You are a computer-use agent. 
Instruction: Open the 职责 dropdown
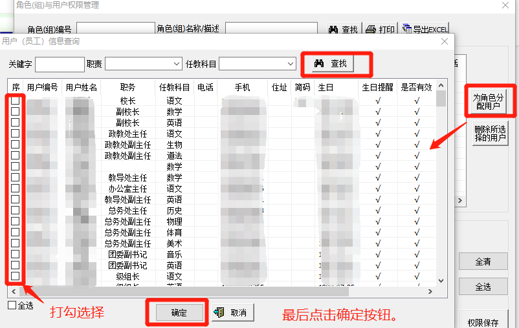[x=177, y=64]
